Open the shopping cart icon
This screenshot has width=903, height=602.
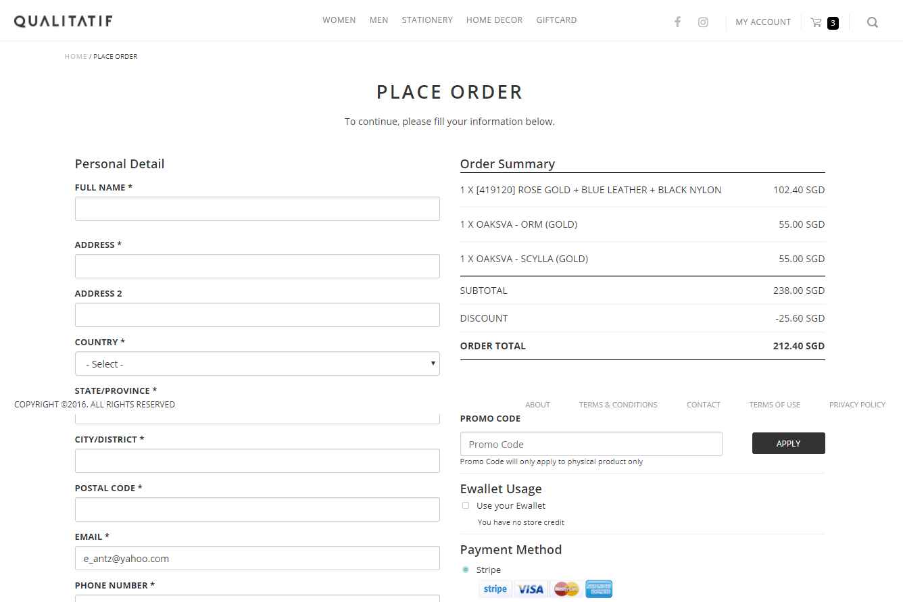816,22
